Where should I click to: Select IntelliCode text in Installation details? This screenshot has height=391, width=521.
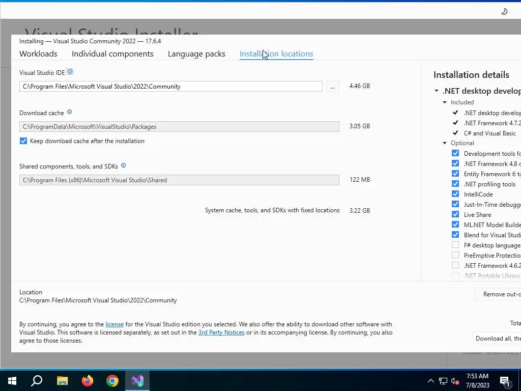(478, 194)
